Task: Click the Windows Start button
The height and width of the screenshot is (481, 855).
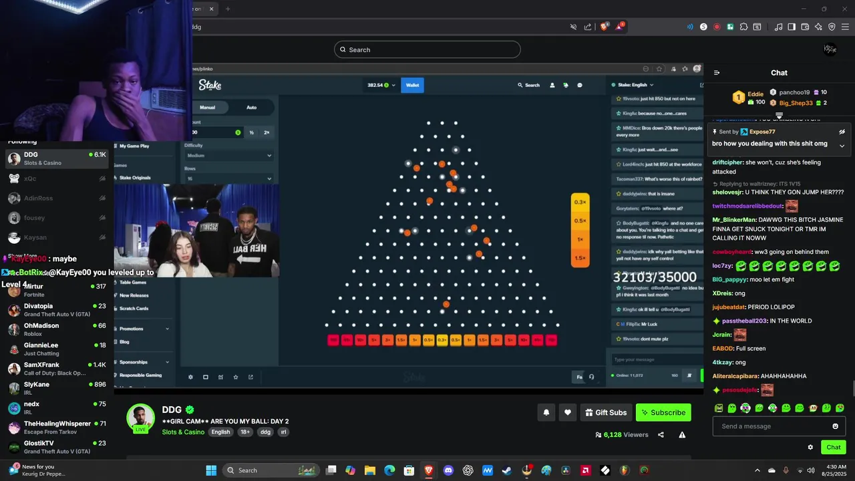Action: pyautogui.click(x=211, y=470)
